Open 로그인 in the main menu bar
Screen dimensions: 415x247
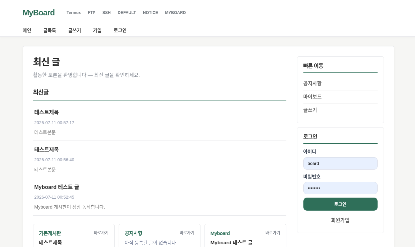(x=120, y=30)
